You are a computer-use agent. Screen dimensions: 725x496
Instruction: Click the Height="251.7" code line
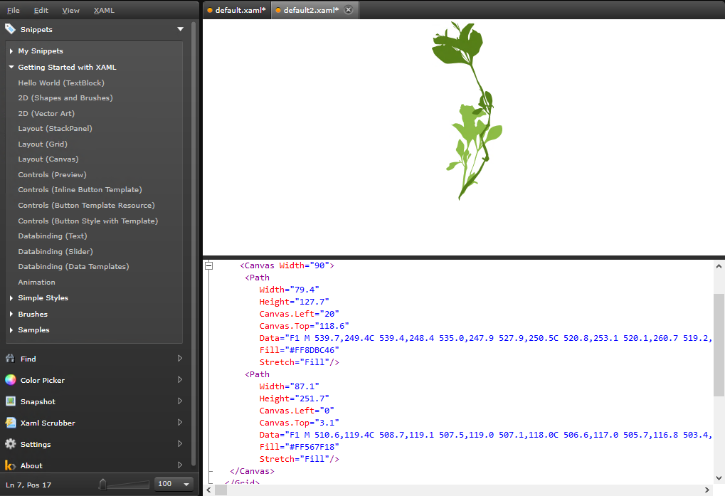294,399
